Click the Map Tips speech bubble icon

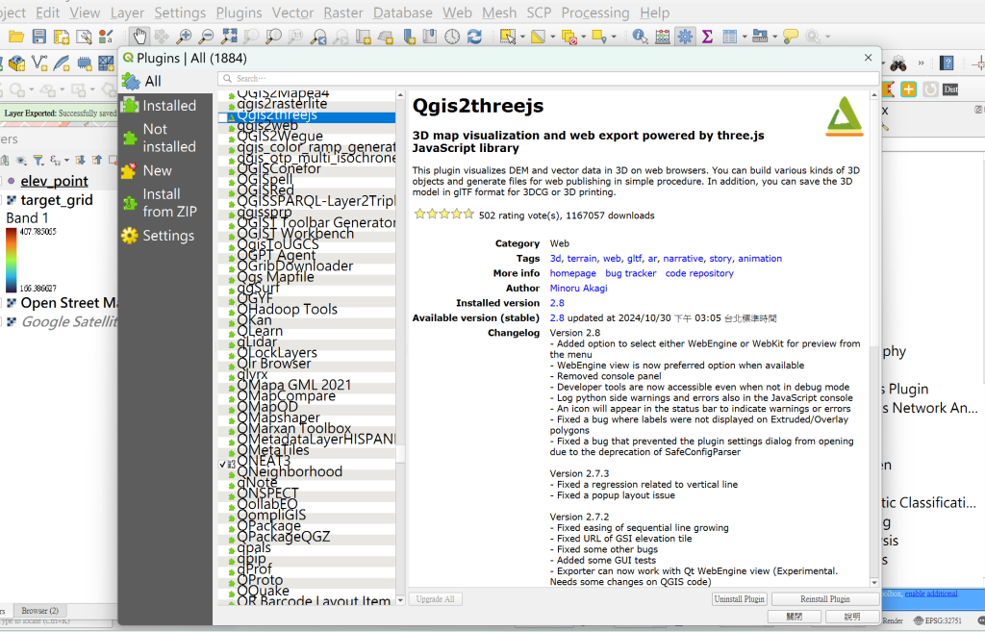tap(791, 37)
